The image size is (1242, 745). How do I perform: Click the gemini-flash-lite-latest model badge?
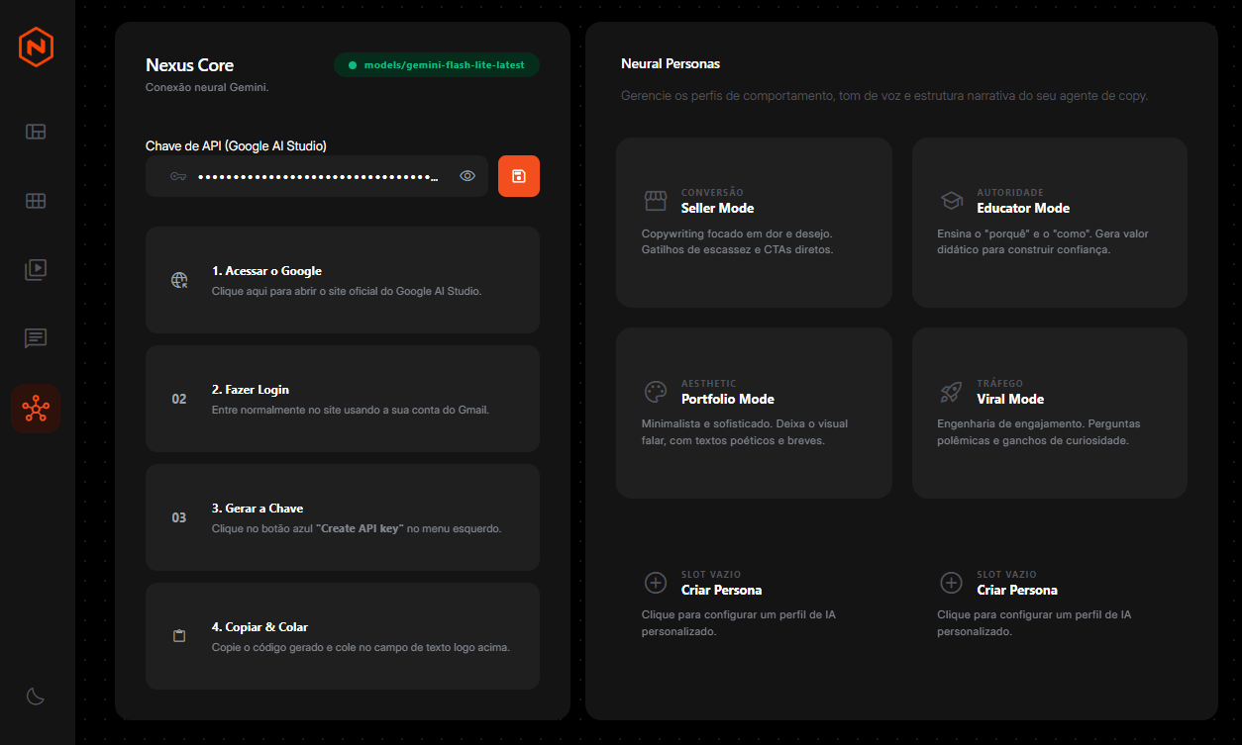437,65
